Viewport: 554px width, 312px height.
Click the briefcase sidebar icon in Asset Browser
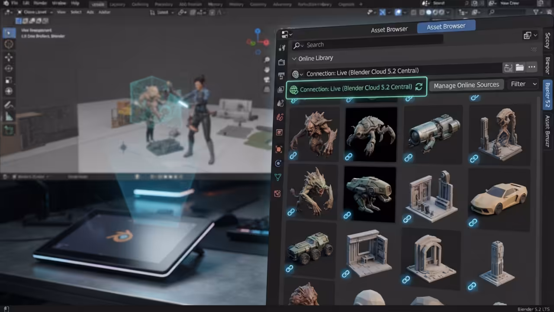(x=282, y=62)
